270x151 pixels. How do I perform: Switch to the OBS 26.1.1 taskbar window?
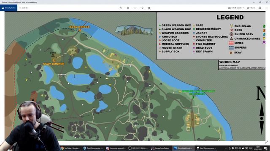click(x=138, y=148)
